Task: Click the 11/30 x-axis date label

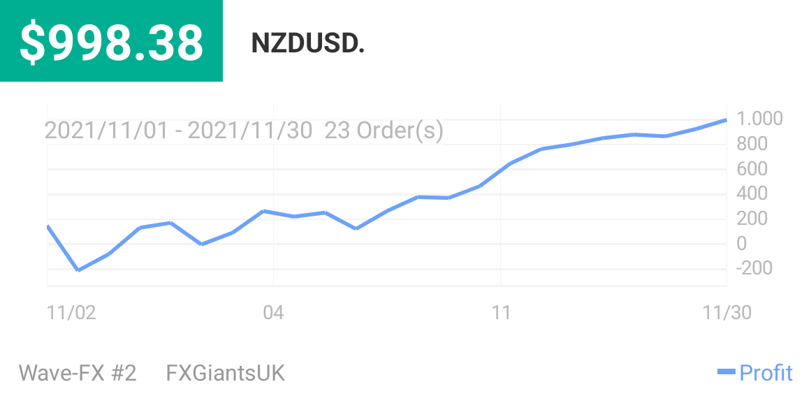Action: 727,312
